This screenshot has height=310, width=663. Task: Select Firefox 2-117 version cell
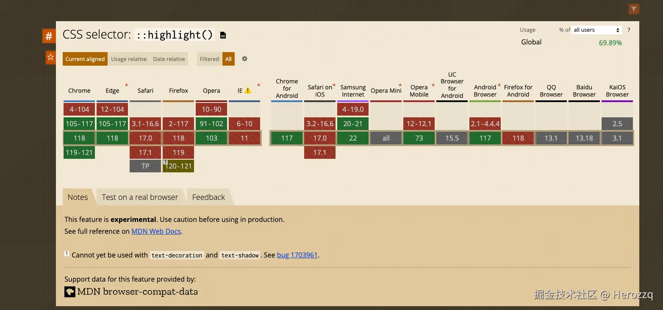[x=178, y=124]
